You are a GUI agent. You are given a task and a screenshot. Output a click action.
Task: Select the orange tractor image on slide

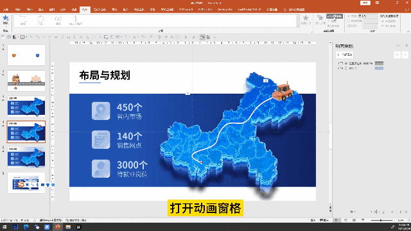[283, 92]
